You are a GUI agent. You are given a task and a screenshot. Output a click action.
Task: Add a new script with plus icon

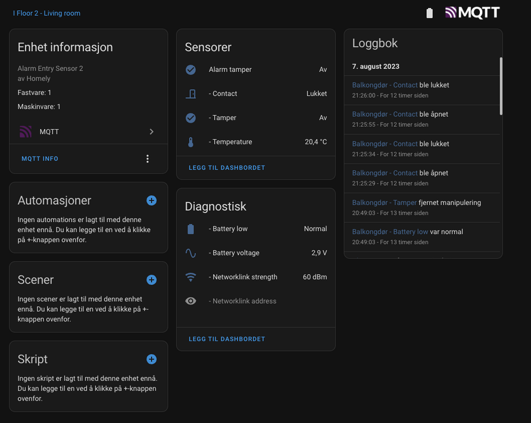151,359
